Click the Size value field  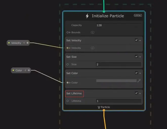coord(118,64)
